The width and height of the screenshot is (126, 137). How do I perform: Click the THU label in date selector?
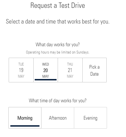[70, 64]
